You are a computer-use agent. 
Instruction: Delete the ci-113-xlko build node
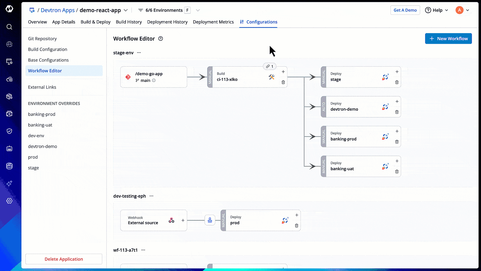(x=283, y=82)
